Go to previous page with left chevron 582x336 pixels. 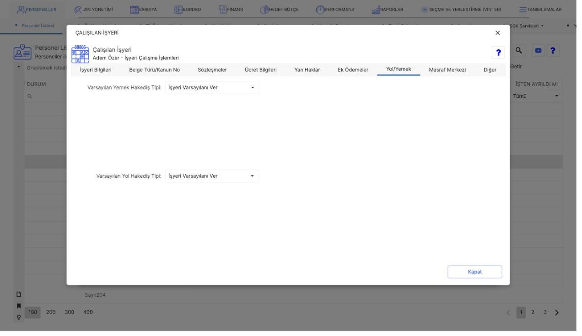(x=508, y=312)
